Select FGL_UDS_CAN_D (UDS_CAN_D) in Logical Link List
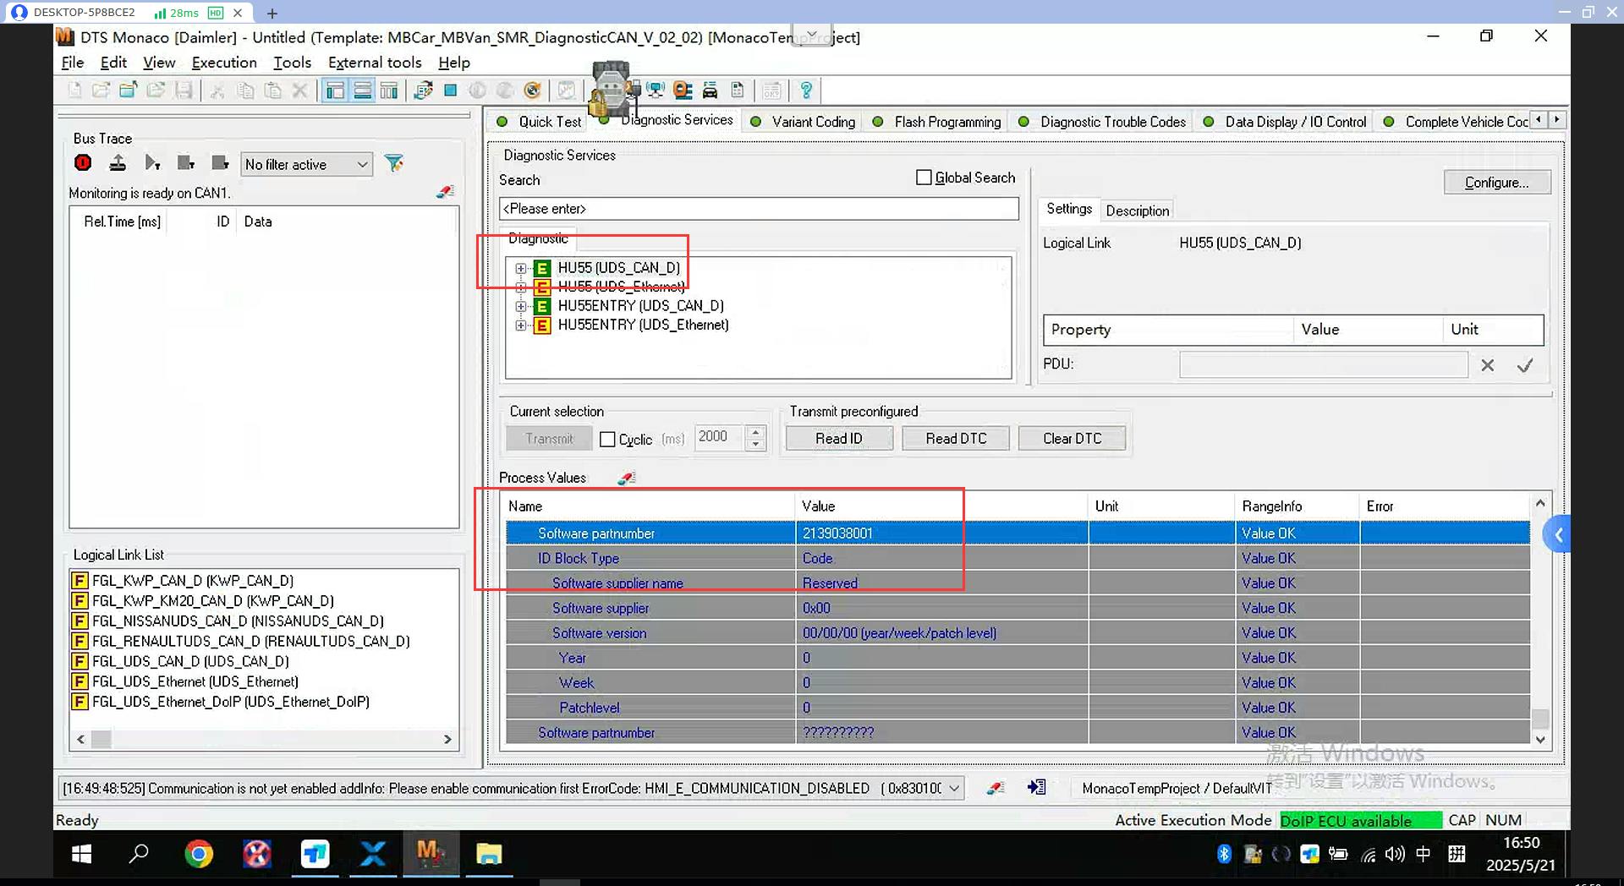 click(190, 661)
